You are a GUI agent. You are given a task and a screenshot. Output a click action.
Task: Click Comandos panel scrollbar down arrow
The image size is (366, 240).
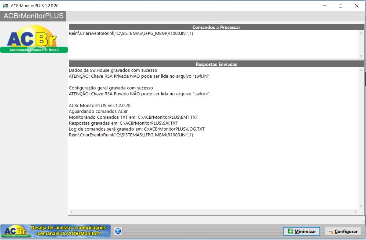361,56
